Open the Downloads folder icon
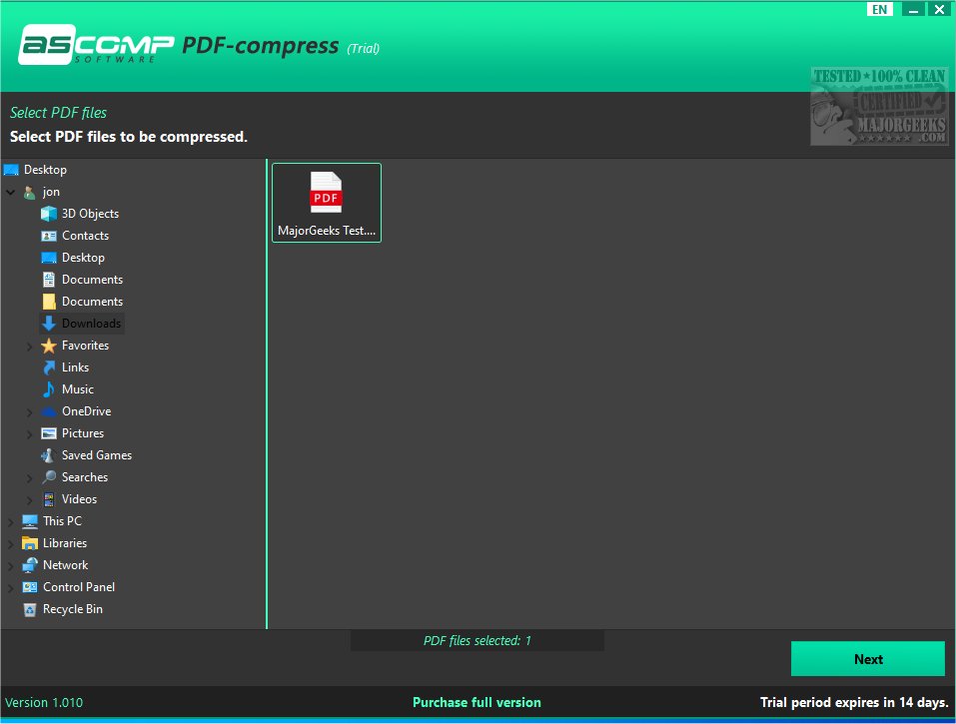 click(49, 323)
